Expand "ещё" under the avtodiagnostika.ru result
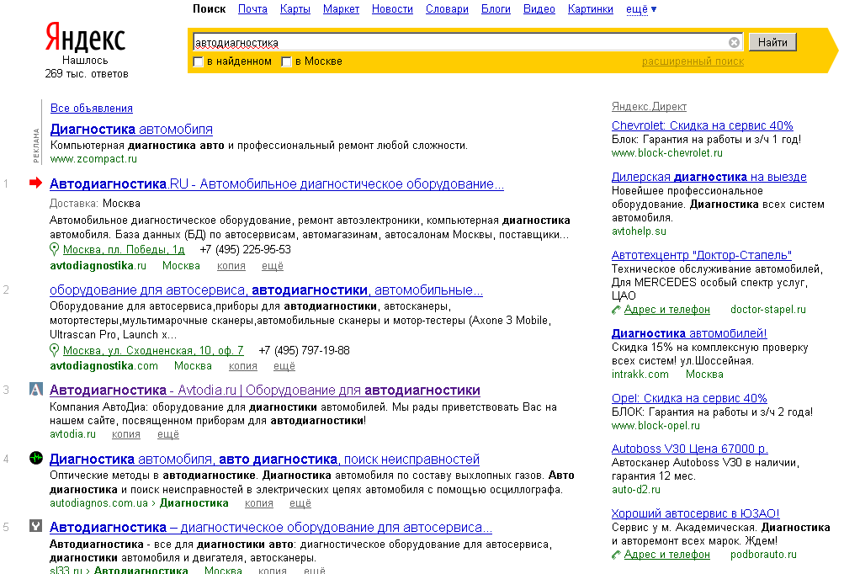Screen dimensions: 844x574 coord(272,266)
